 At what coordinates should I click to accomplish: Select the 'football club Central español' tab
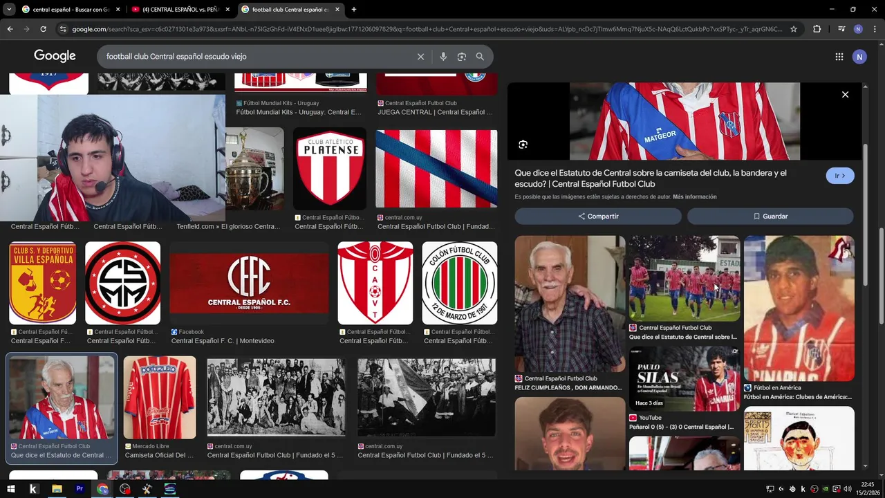(291, 10)
